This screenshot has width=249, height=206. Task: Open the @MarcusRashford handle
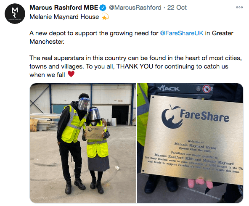click(135, 8)
